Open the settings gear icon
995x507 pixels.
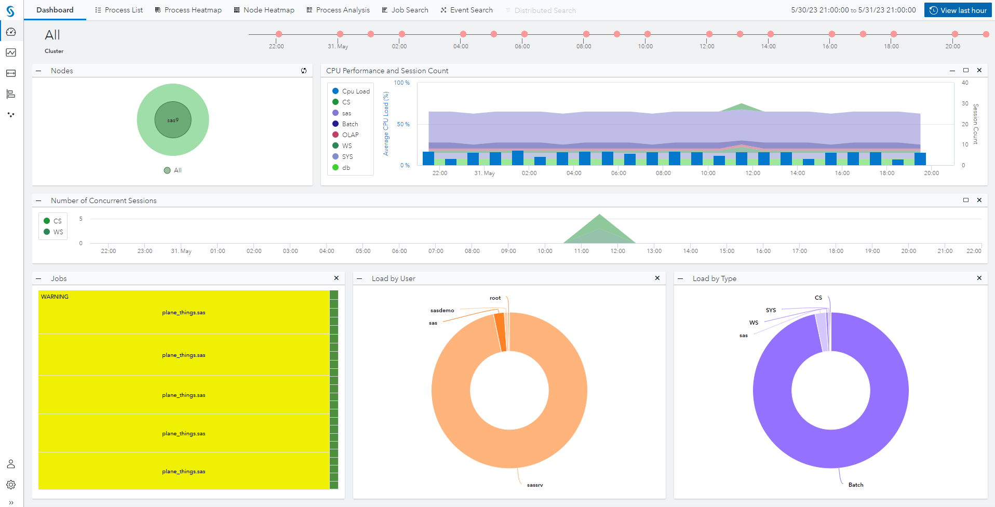click(x=11, y=485)
